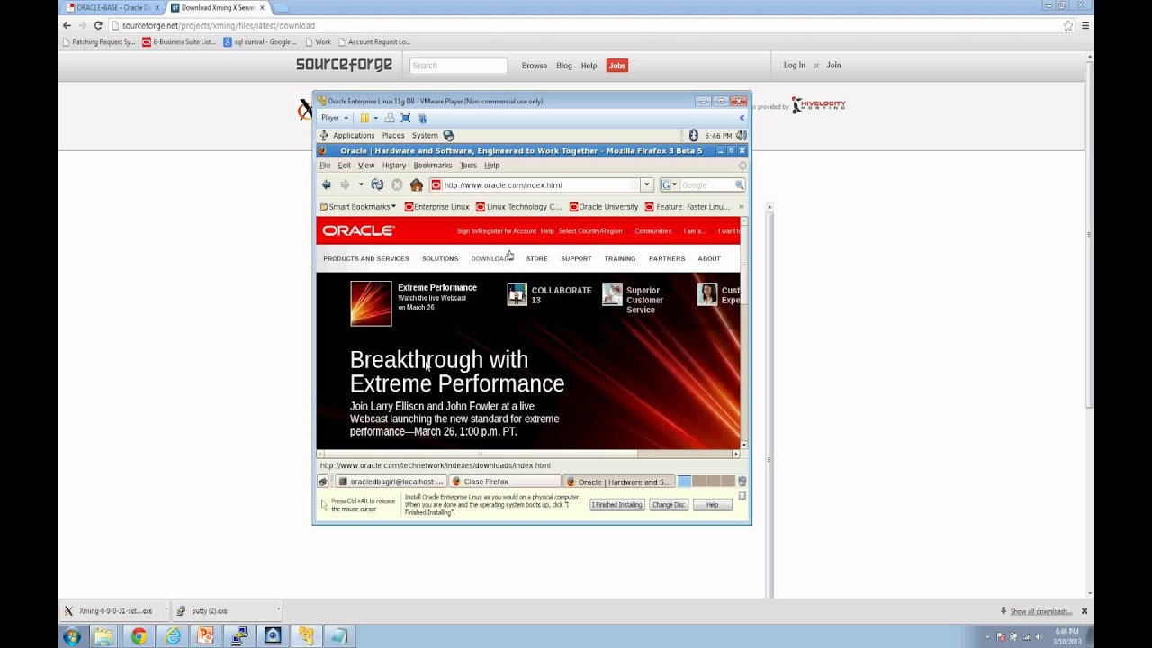Viewport: 1152px width, 648px height.
Task: Click Firefox back arrow button
Action: pyautogui.click(x=327, y=184)
